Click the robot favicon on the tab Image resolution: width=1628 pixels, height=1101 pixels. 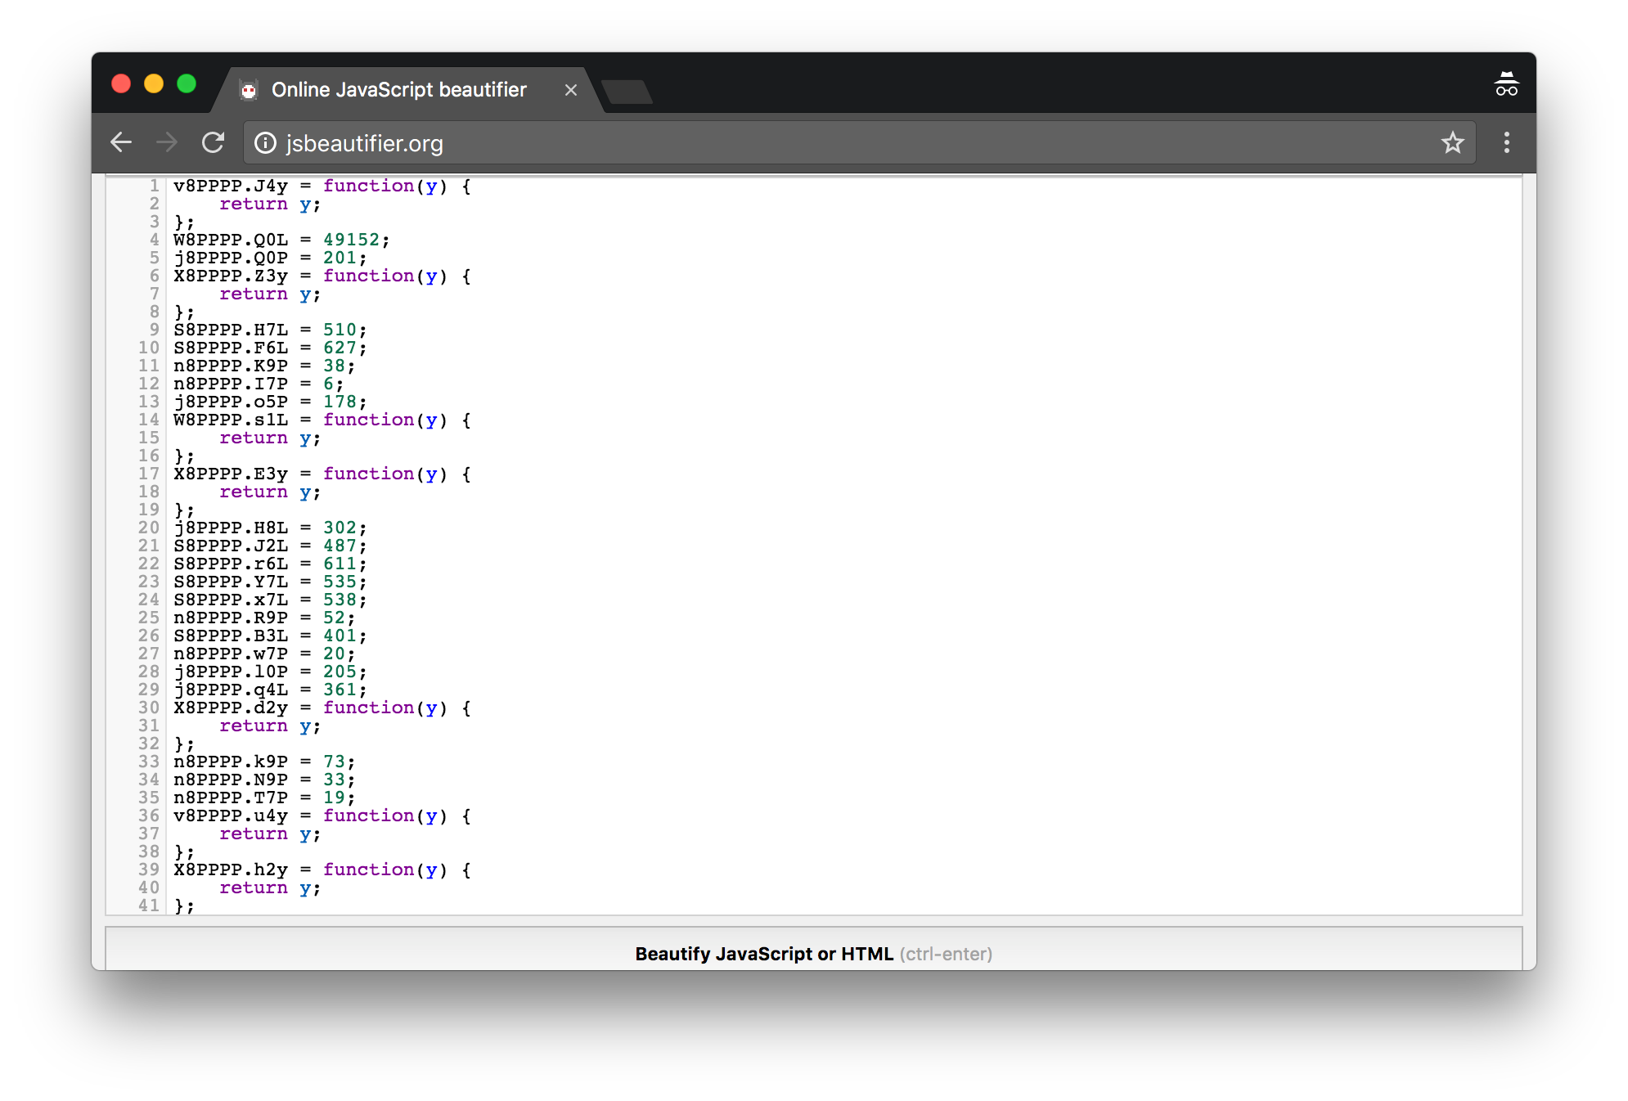point(250,90)
